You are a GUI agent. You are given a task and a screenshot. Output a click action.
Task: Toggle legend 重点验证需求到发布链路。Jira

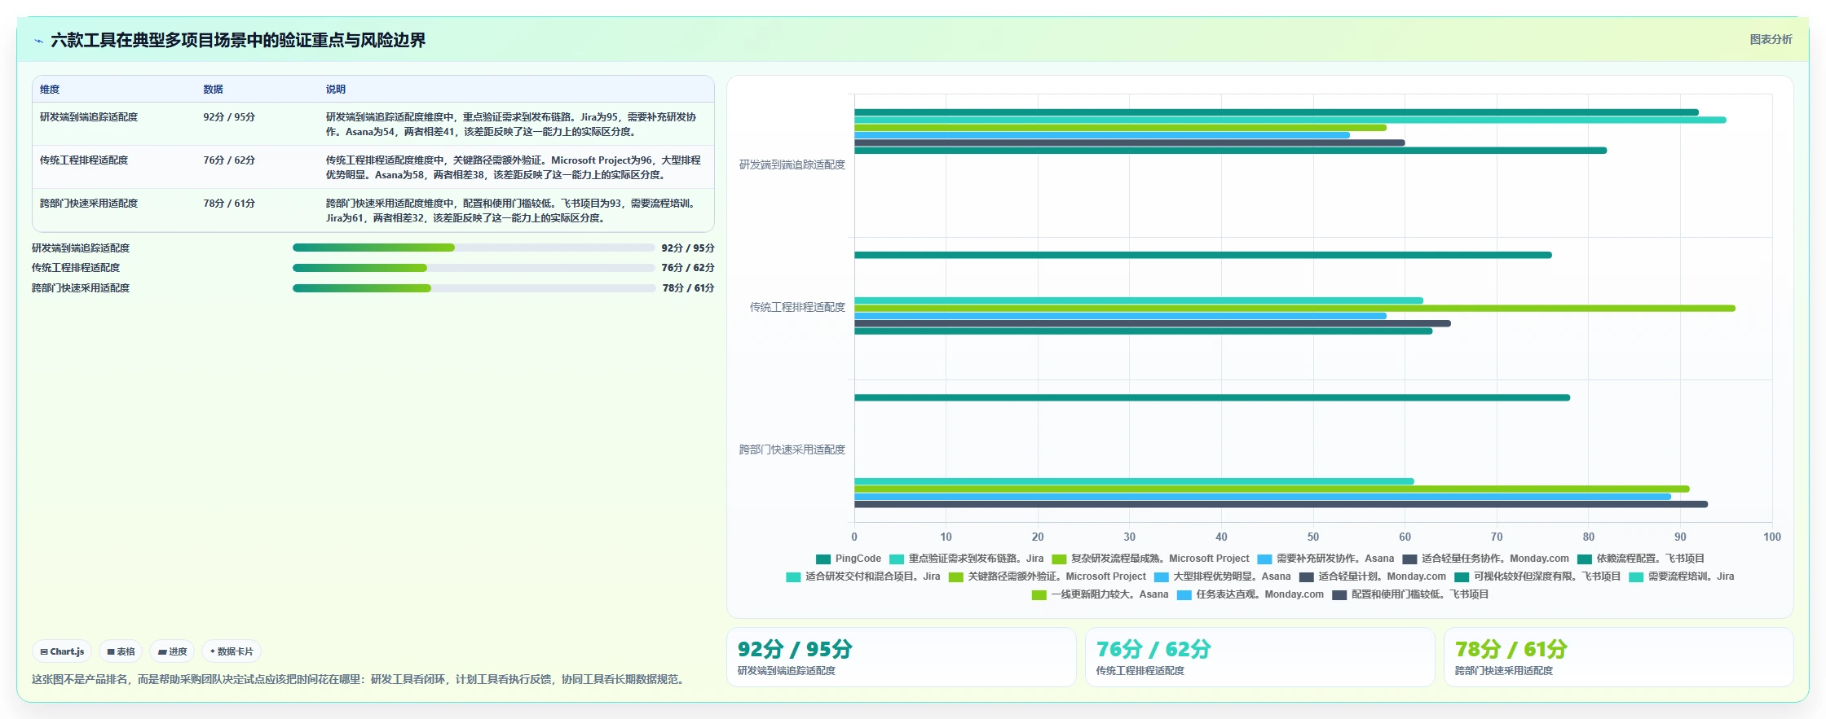(966, 559)
